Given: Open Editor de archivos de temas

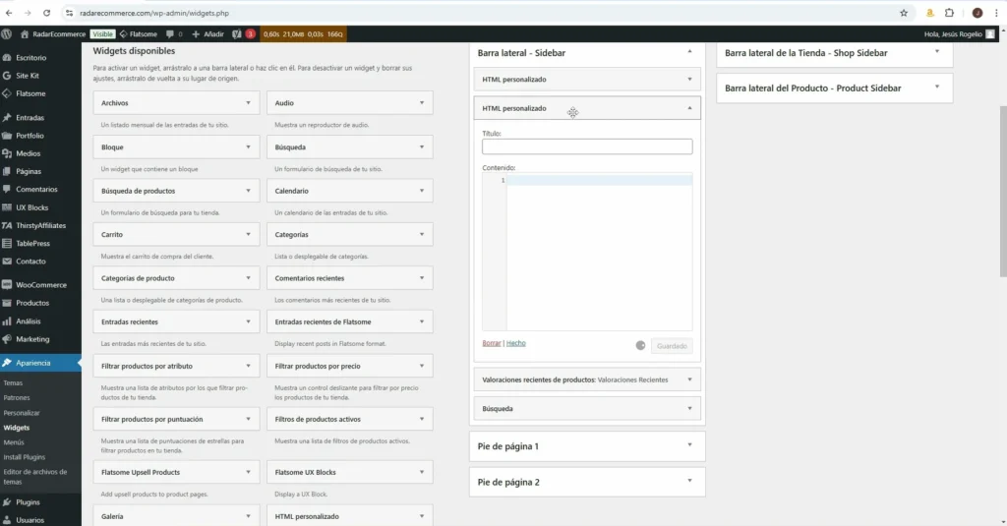Looking at the screenshot, I should point(35,477).
